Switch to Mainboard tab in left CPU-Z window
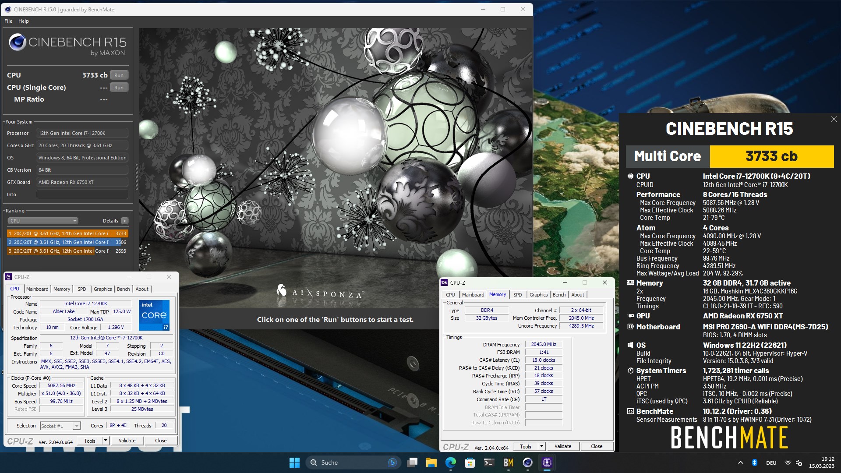The width and height of the screenshot is (841, 473). (37, 289)
